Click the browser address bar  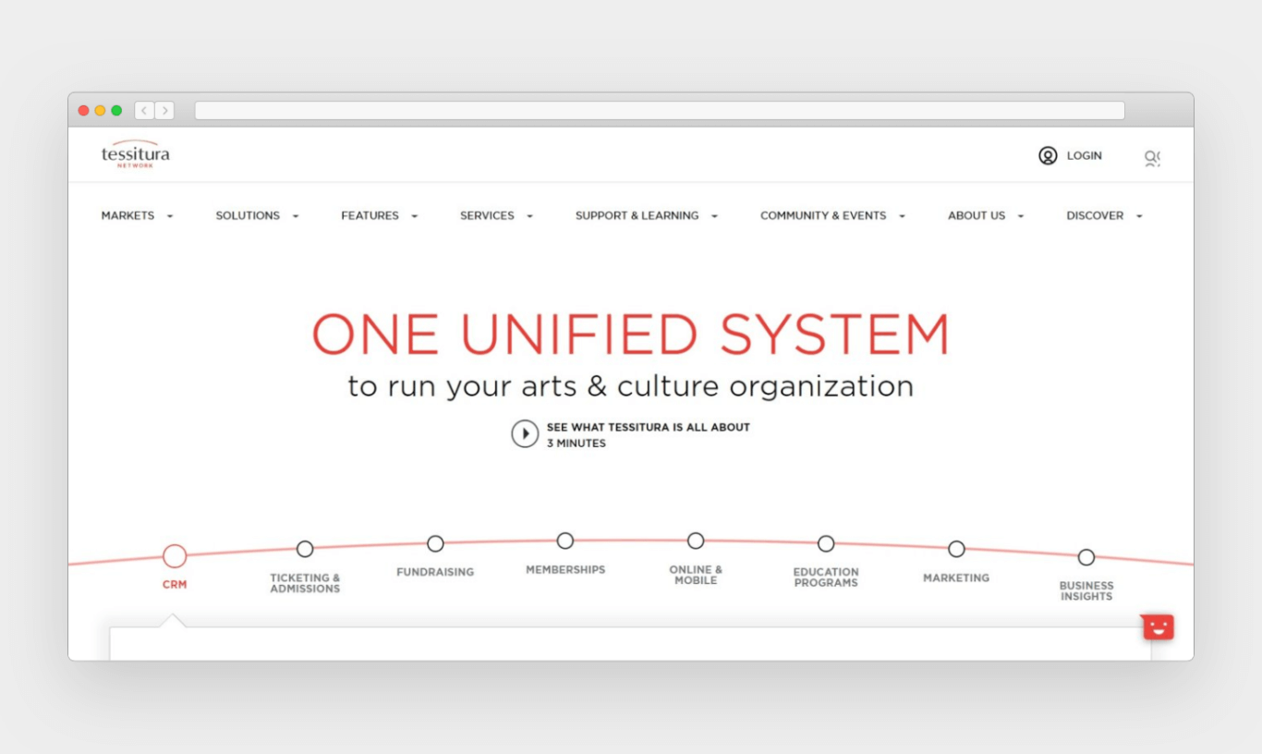[660, 111]
